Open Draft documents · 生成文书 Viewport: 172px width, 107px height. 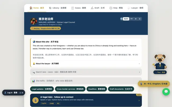[121, 89]
